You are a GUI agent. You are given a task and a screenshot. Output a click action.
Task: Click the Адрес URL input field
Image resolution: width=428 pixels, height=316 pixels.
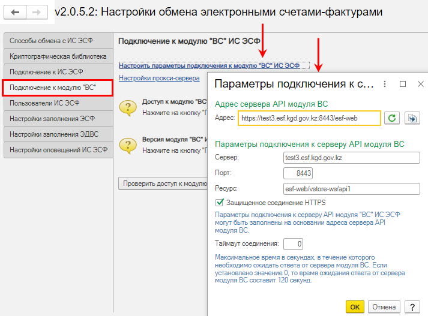click(x=309, y=118)
